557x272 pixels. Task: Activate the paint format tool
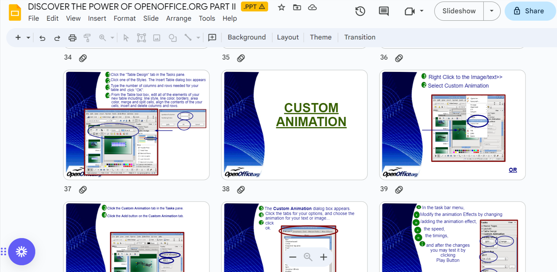click(87, 38)
